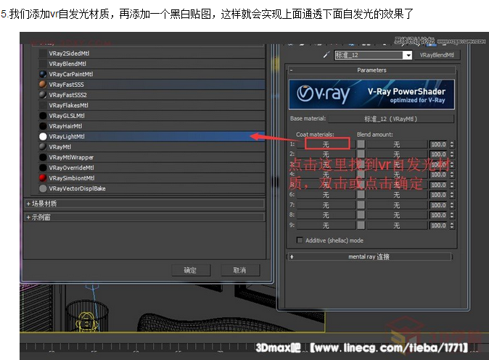Click the VRayHairMtl dark sphere icon
This screenshot has width=489, height=360.
[x=43, y=126]
